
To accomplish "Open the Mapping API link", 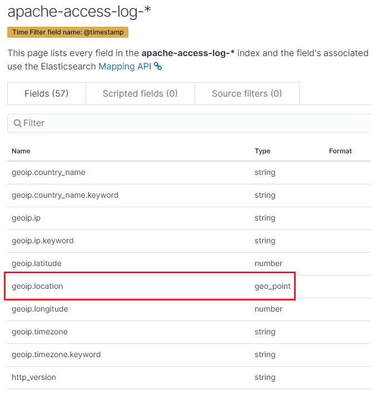I will 125,67.
